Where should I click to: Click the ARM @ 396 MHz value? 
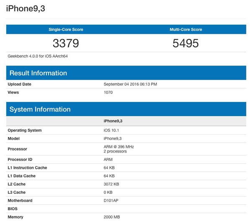119,147
